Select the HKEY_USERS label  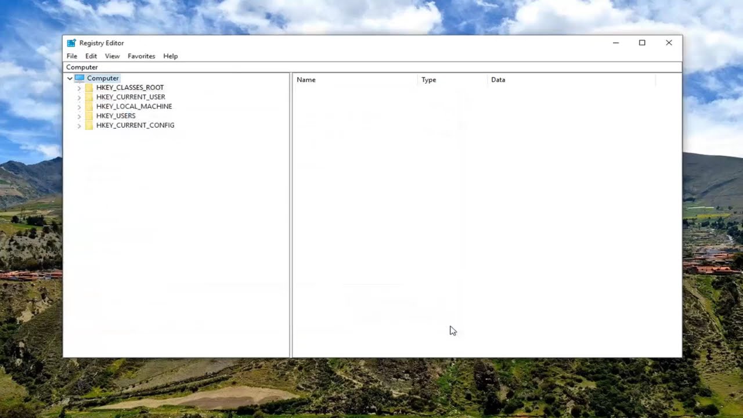pyautogui.click(x=116, y=116)
